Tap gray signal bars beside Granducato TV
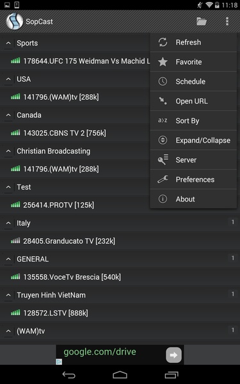This screenshot has height=384, width=240. 15,241
